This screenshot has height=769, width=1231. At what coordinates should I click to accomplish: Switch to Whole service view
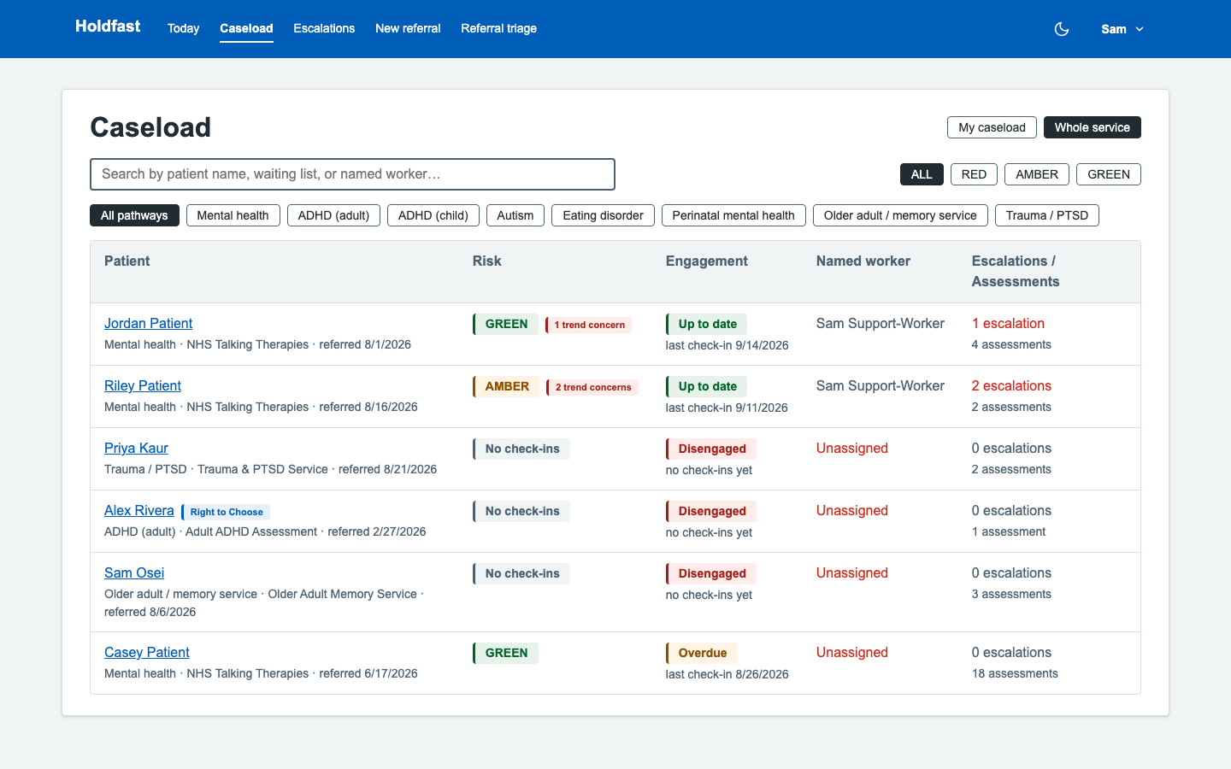(x=1092, y=127)
